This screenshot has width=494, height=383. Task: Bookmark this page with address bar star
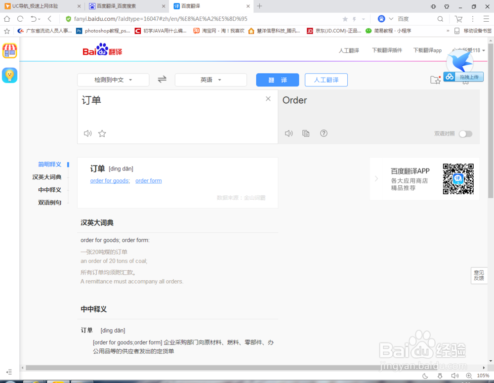[x=345, y=18]
